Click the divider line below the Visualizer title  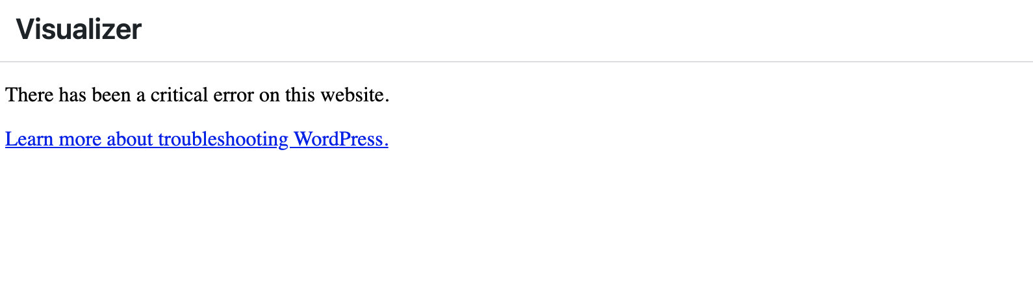(x=516, y=62)
